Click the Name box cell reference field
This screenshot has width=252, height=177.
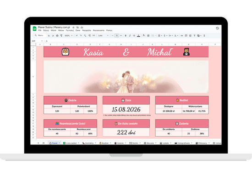point(37,41)
